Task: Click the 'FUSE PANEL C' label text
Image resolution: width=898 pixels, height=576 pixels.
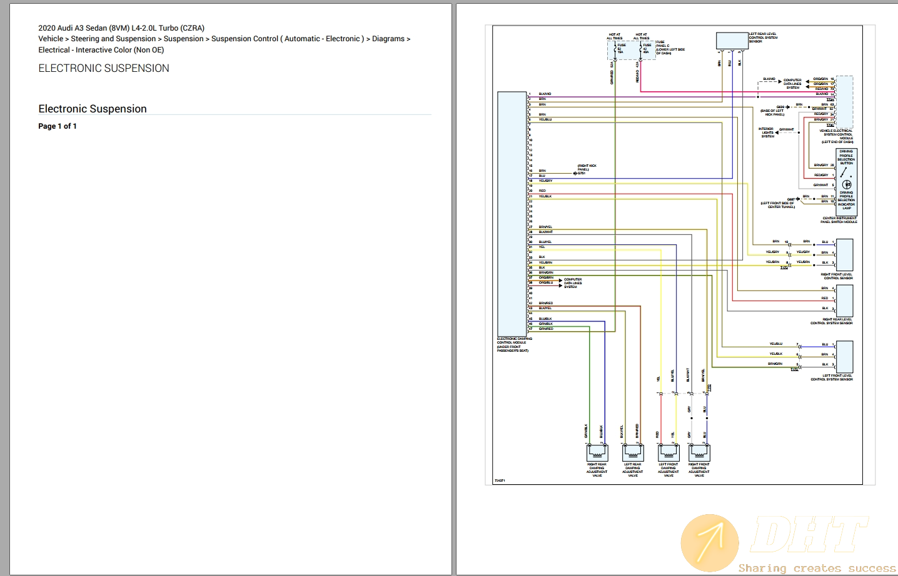Action: (663, 44)
